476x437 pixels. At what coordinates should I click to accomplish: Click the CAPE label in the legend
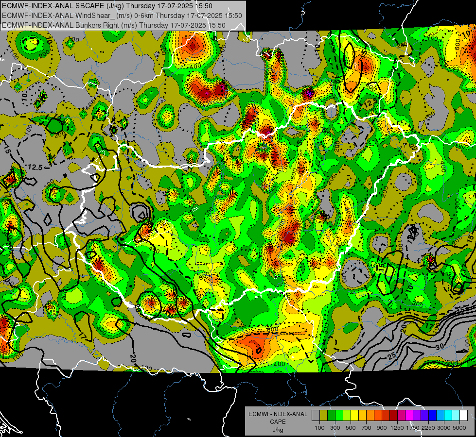278,422
